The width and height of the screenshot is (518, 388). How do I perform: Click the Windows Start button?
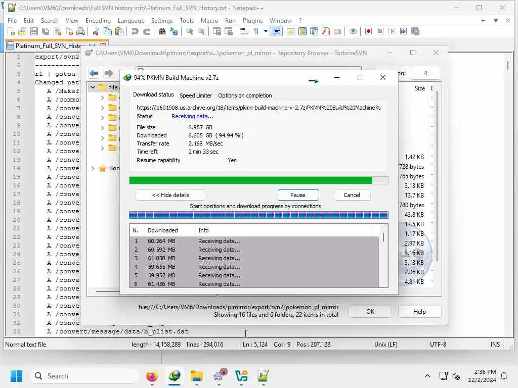point(16,376)
